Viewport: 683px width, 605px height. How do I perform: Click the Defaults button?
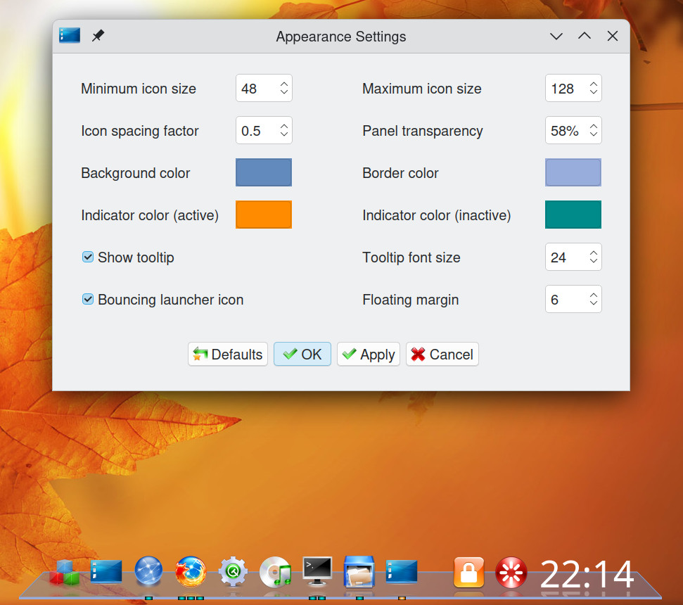coord(228,354)
